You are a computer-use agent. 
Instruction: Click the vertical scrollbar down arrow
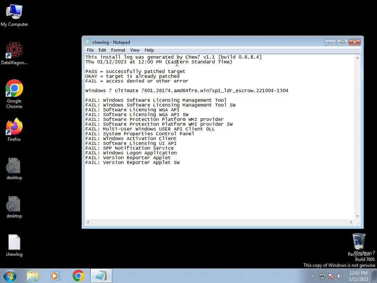[357, 216]
